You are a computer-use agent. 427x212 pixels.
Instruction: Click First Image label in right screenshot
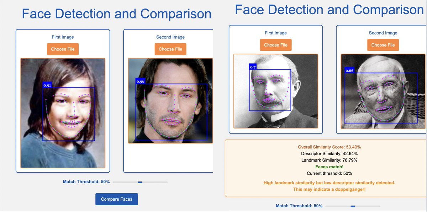276,33
